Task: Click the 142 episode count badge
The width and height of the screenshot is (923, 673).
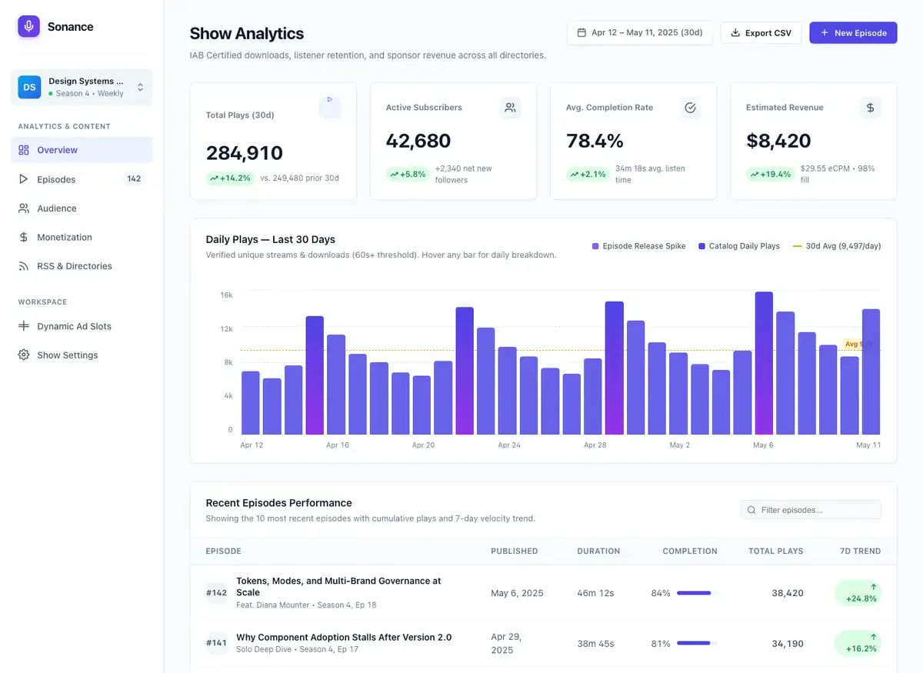Action: point(134,179)
